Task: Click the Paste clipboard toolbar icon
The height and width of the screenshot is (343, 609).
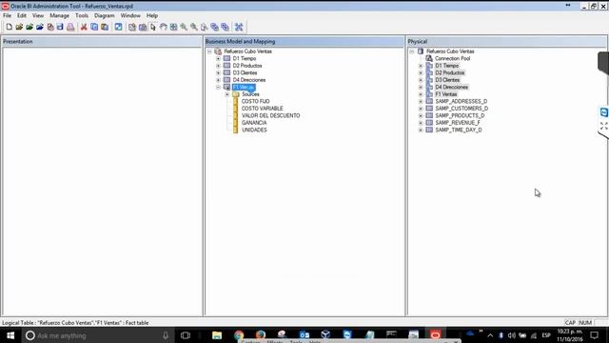Action: click(105, 27)
